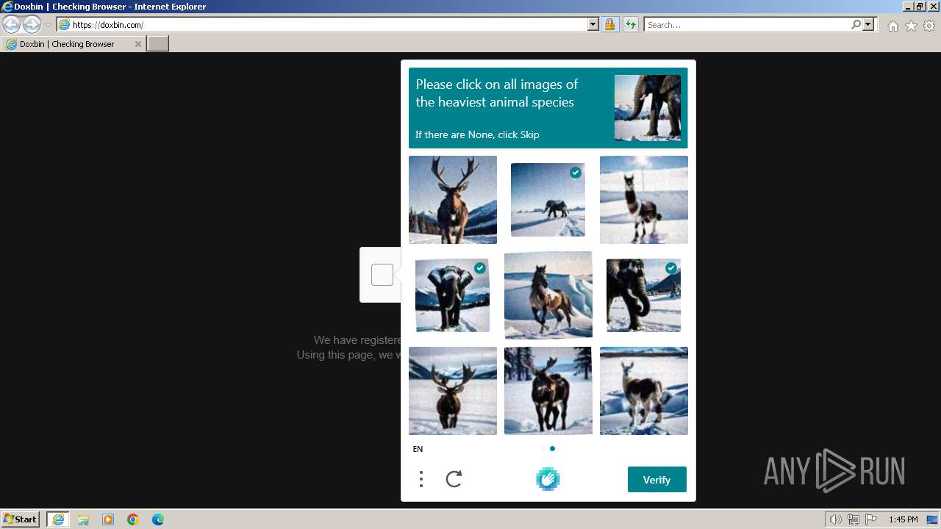Open File Explorer from the taskbar

(83, 519)
